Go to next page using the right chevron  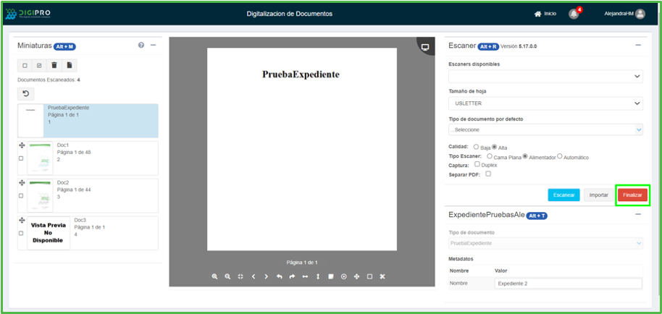coord(267,276)
